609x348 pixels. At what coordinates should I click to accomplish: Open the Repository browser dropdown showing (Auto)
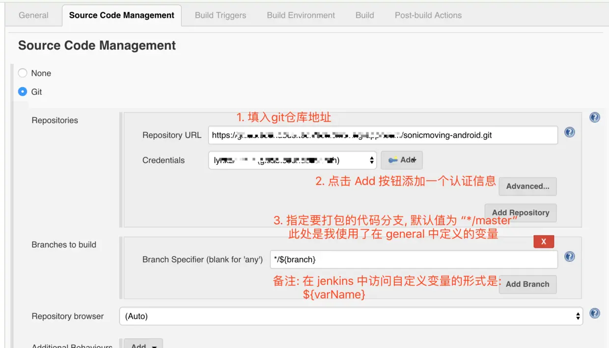pyautogui.click(x=351, y=316)
